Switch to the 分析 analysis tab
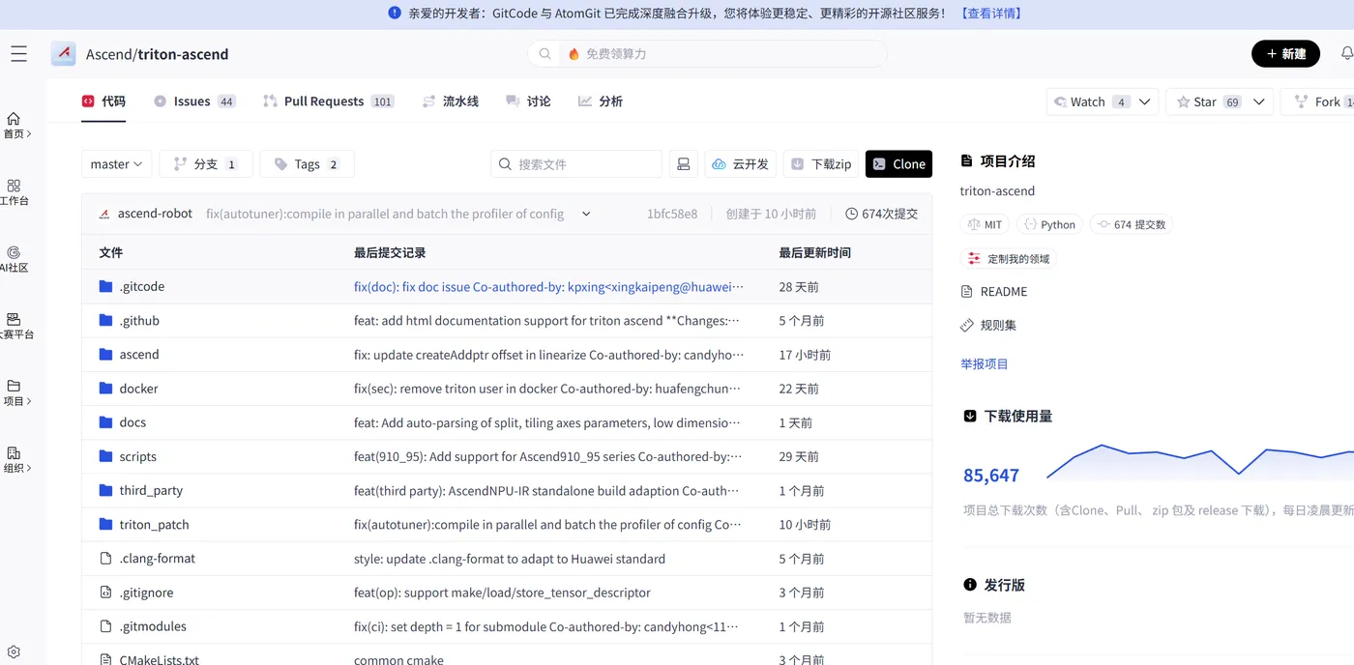1354x665 pixels. point(601,101)
